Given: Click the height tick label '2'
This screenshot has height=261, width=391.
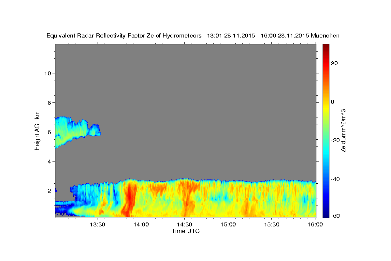Looking at the screenshot, I should [49, 191].
